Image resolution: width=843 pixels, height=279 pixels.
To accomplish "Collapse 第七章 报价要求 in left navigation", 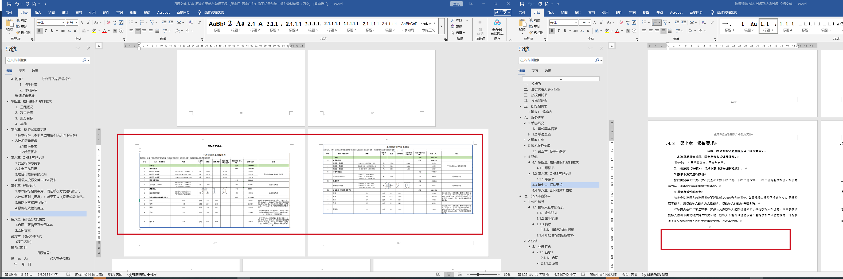I will [x=7, y=186].
